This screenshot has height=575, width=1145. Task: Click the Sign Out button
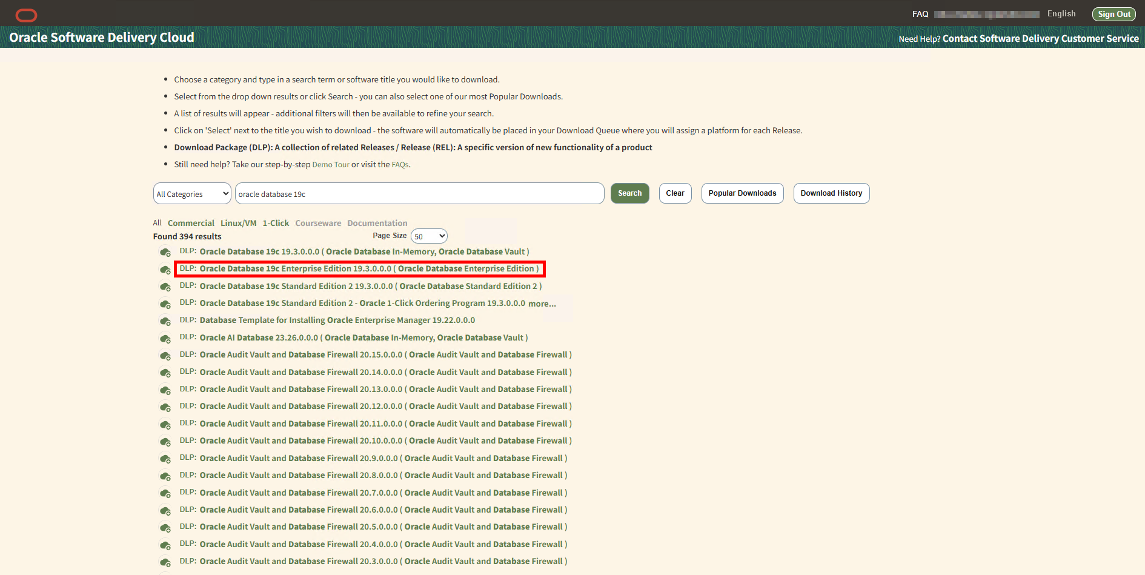pyautogui.click(x=1113, y=14)
